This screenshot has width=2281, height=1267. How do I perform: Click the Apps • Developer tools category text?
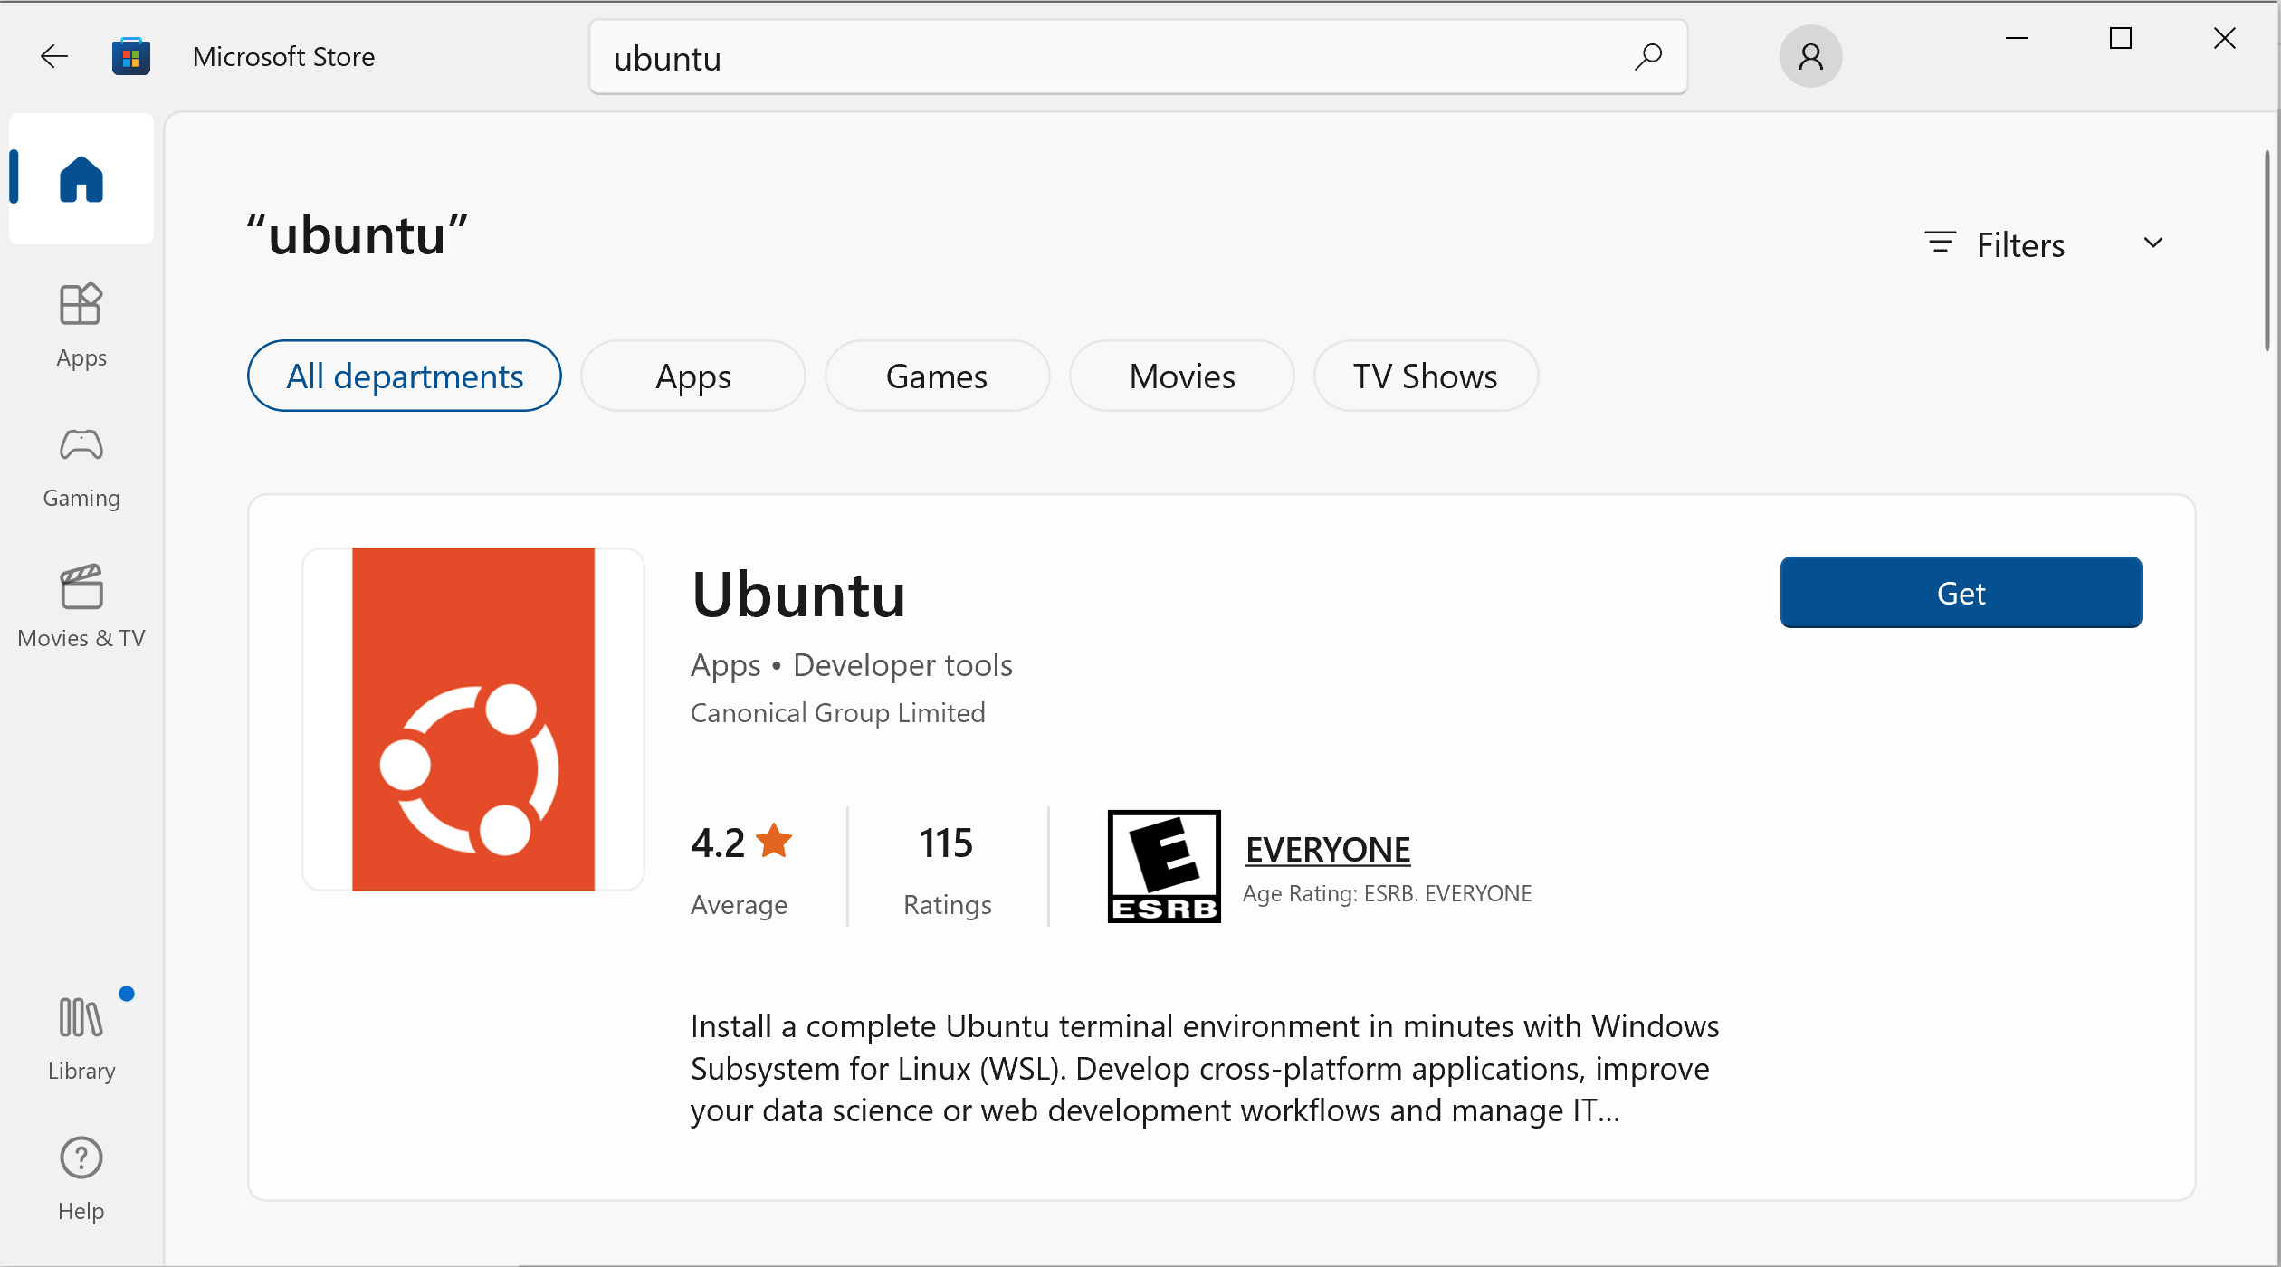click(x=851, y=665)
